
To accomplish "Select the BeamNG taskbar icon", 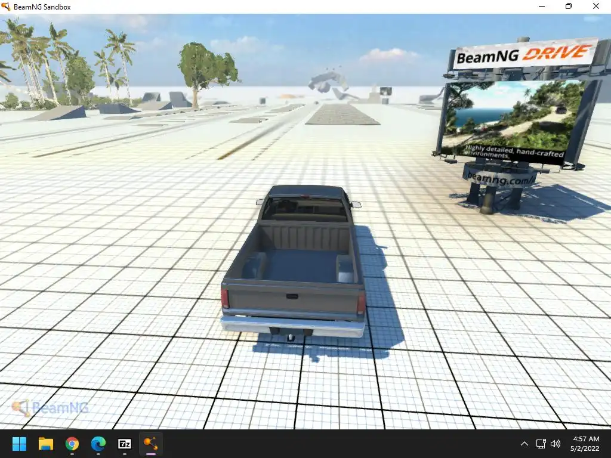I will pos(151,444).
